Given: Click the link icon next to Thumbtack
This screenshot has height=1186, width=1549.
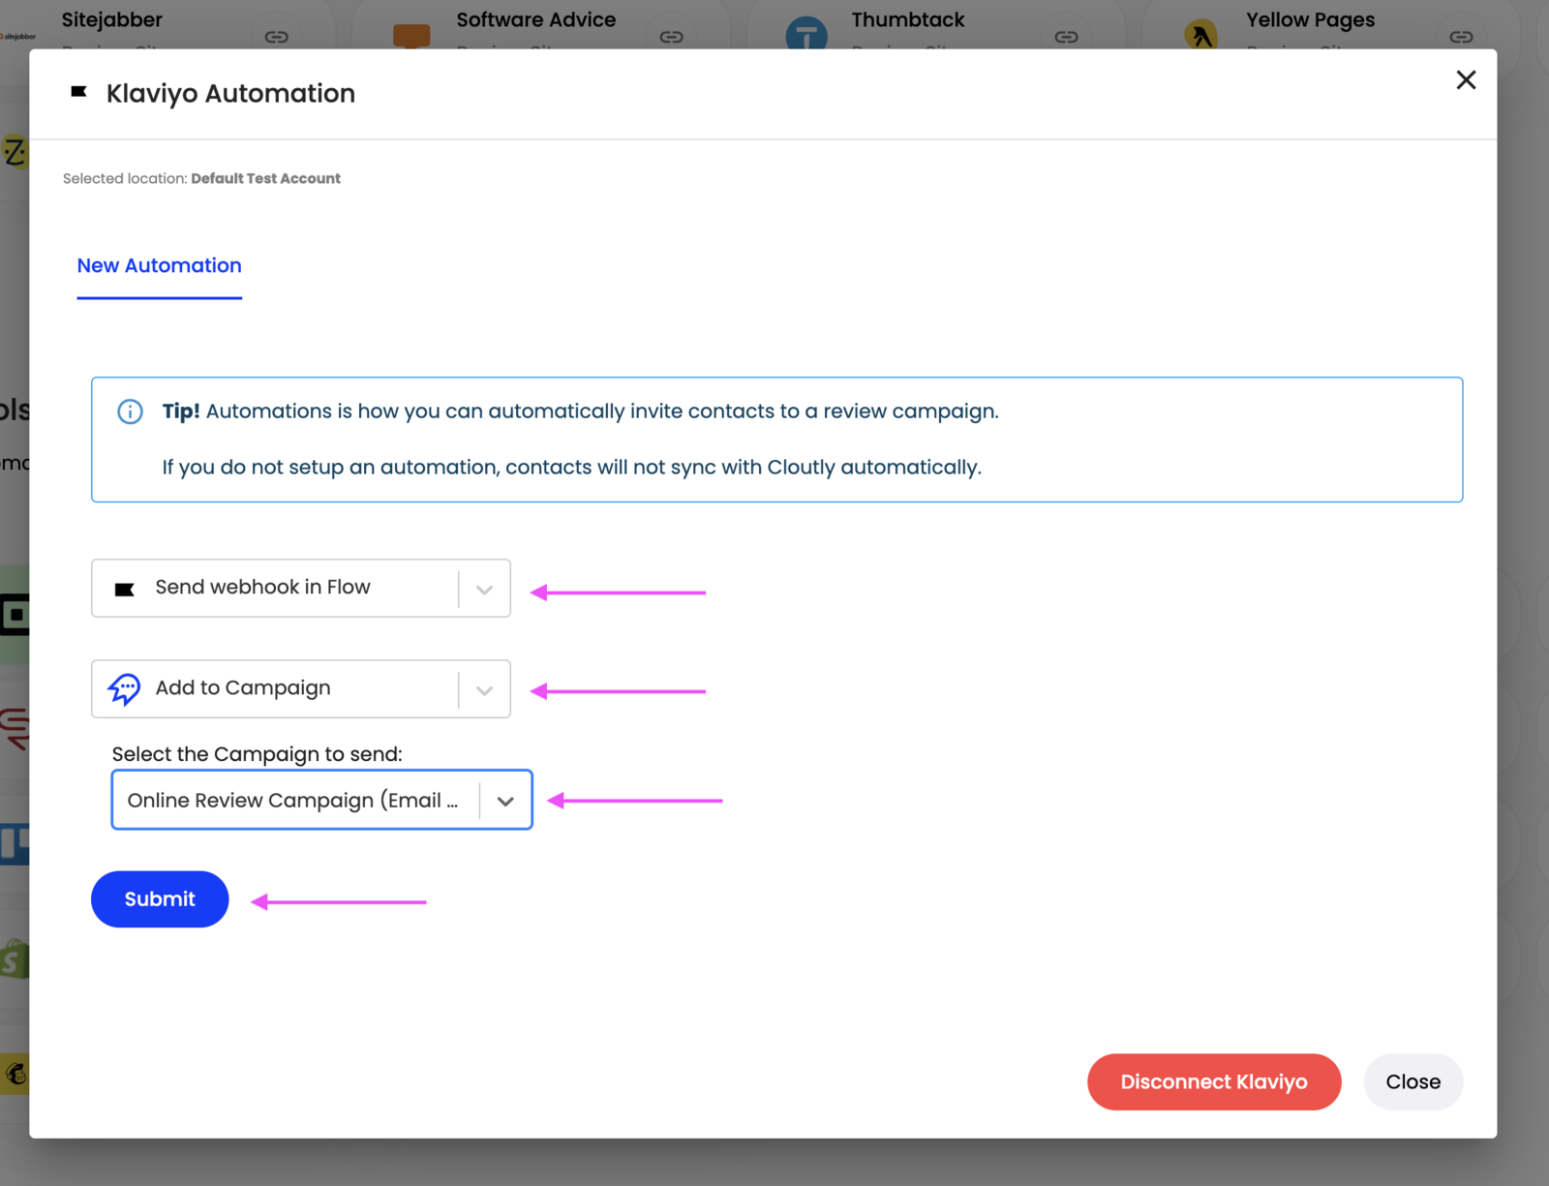Looking at the screenshot, I should tap(1066, 36).
